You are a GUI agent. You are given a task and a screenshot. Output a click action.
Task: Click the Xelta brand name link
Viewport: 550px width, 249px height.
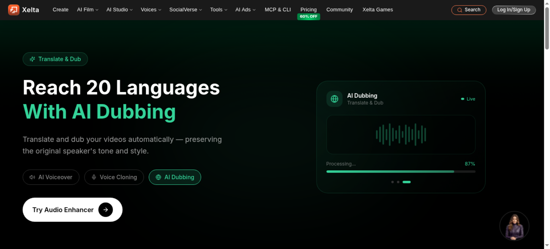tap(31, 10)
